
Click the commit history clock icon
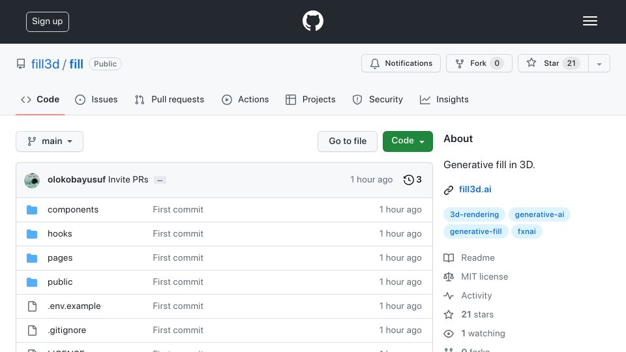pyautogui.click(x=408, y=180)
